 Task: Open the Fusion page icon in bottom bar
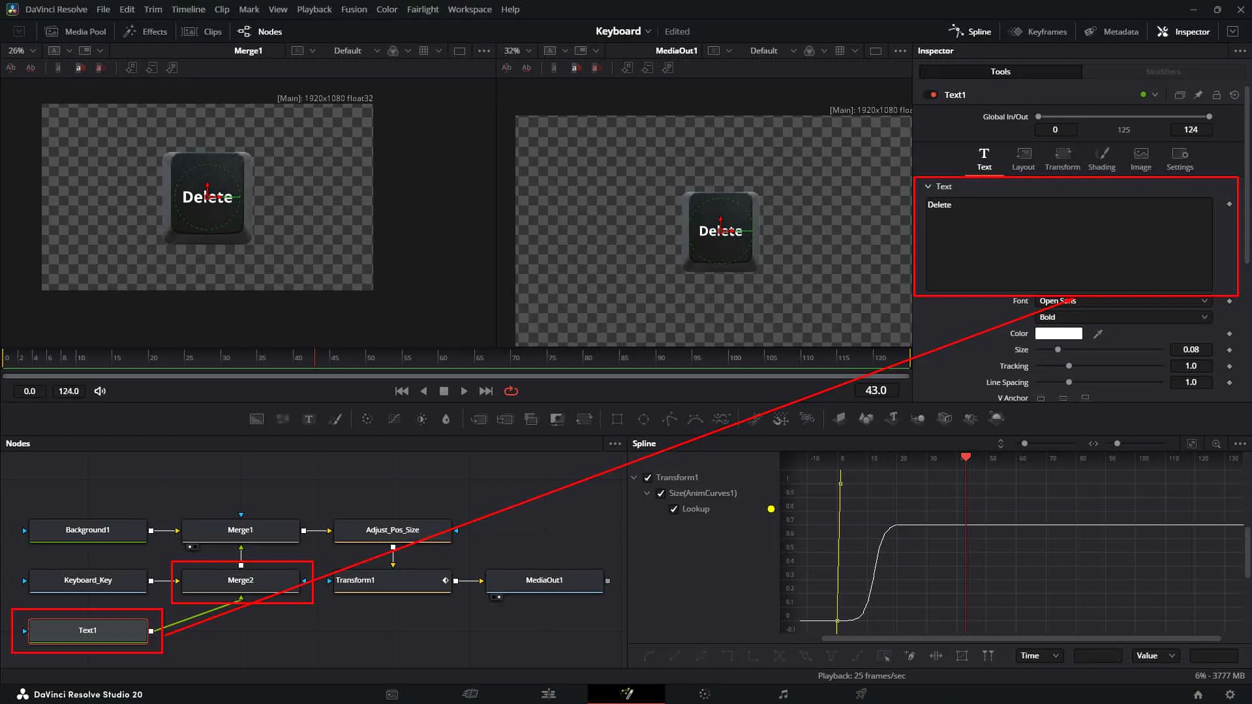point(626,694)
